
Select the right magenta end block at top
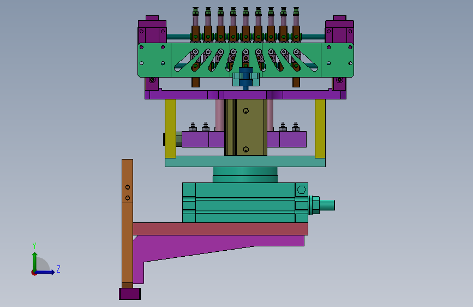[339, 32]
